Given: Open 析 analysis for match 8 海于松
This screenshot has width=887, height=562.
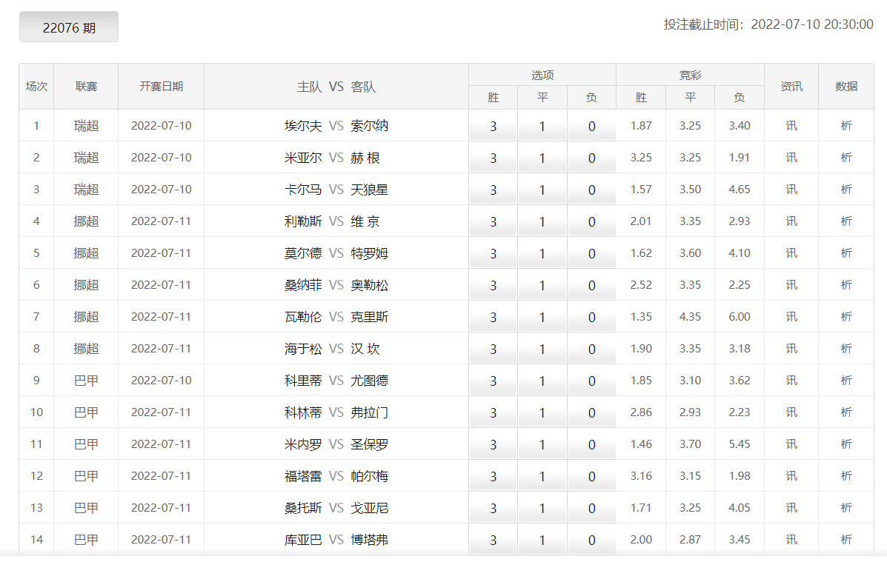Looking at the screenshot, I should pyautogui.click(x=846, y=348).
